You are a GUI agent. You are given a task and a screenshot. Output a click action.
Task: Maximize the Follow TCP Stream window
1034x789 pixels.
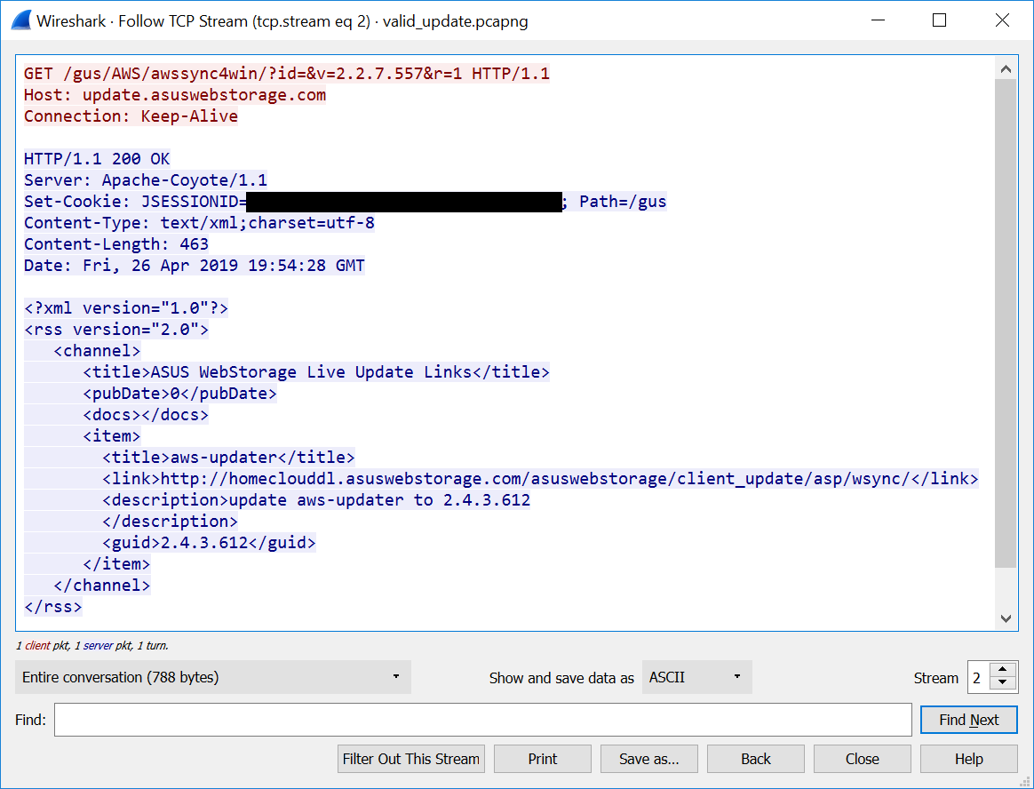coord(939,20)
